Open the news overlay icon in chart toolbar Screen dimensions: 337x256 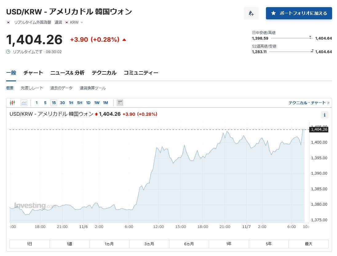tap(120, 103)
